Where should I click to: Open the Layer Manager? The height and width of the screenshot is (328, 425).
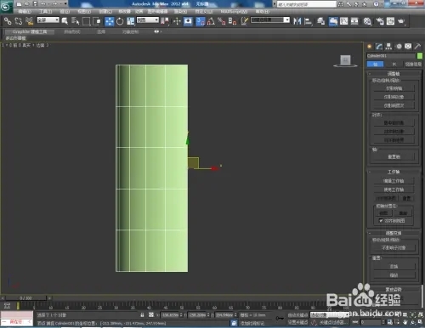[x=320, y=21]
